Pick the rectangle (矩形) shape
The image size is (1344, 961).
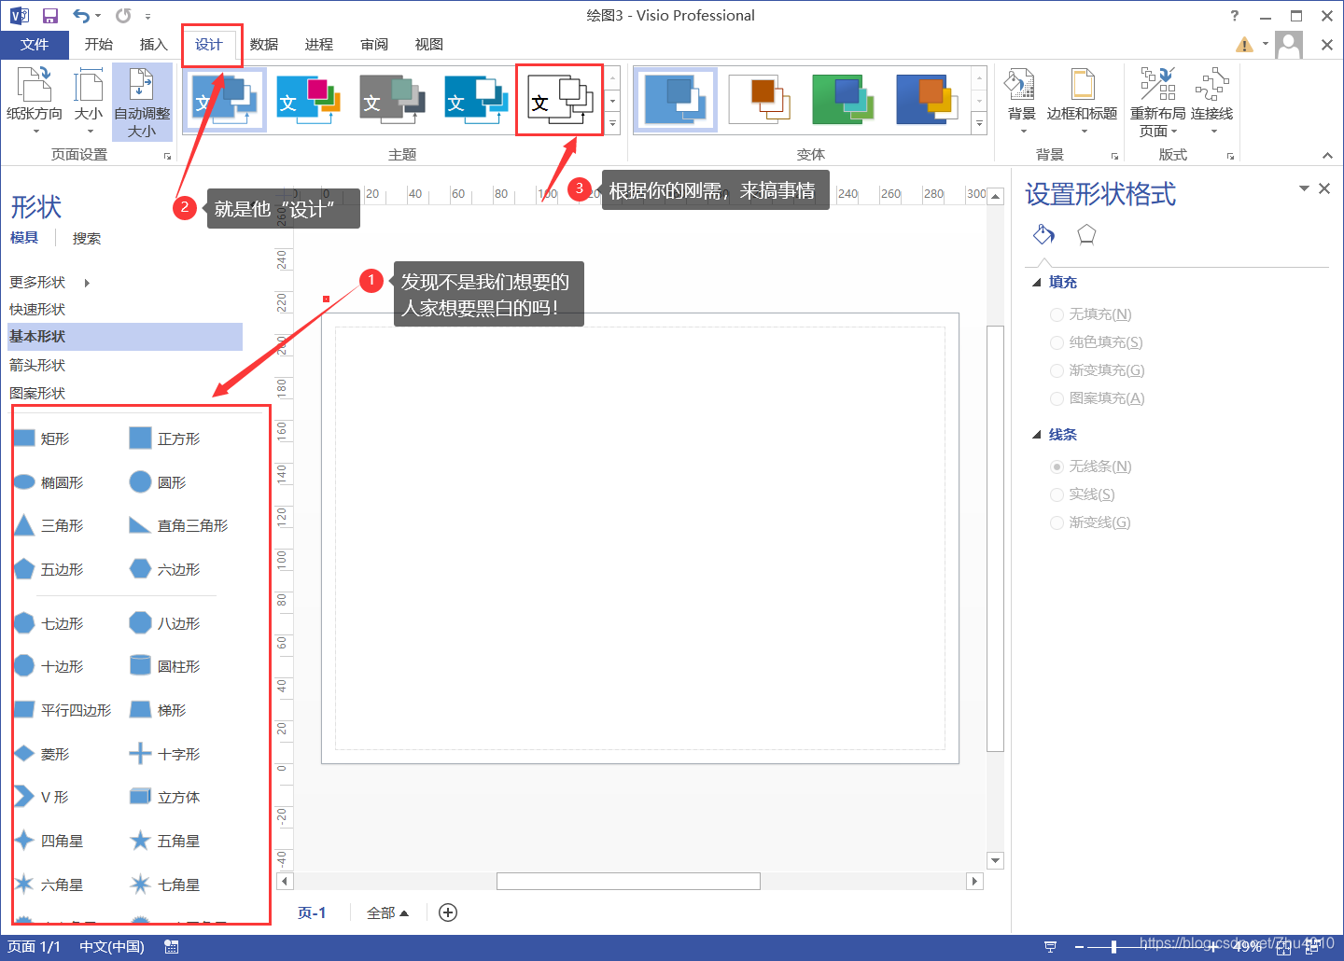(x=42, y=439)
